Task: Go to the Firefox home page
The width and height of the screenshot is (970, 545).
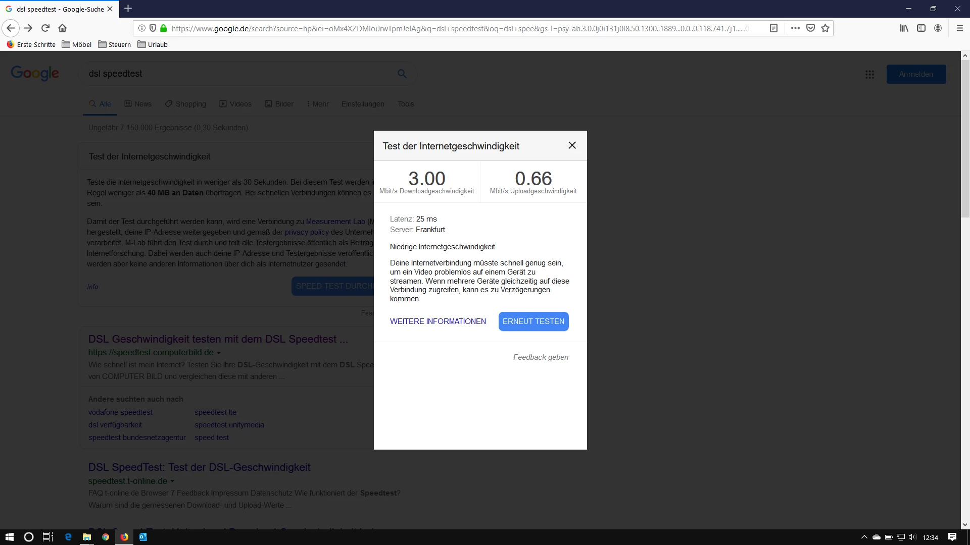Action: coord(62,28)
